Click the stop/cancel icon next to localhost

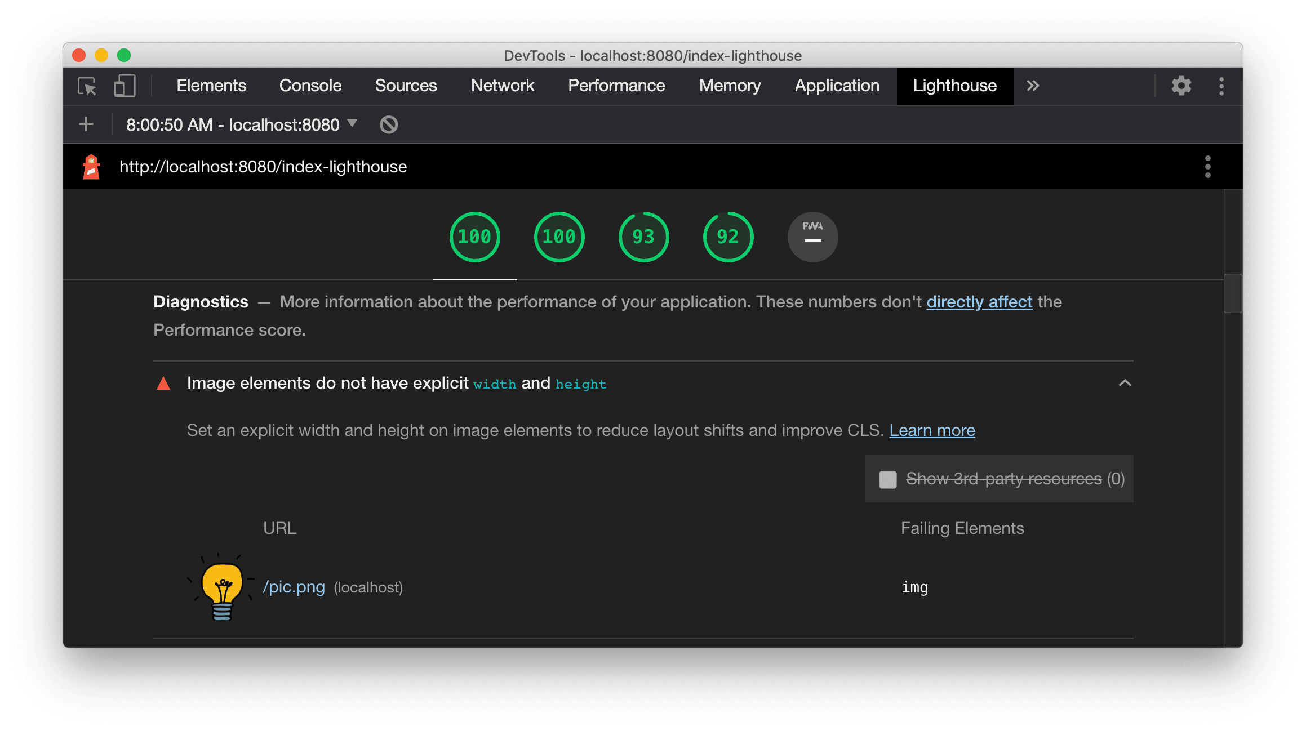pyautogui.click(x=389, y=124)
